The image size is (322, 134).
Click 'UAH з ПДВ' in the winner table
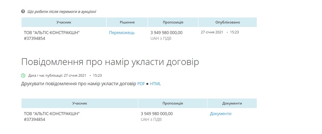(161, 38)
